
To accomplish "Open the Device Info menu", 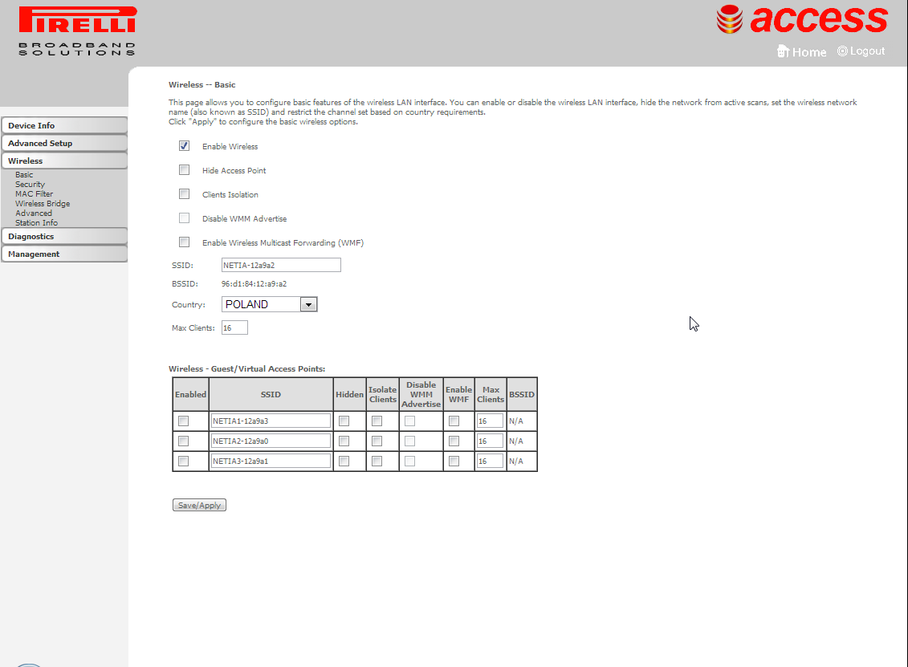I will coord(64,126).
